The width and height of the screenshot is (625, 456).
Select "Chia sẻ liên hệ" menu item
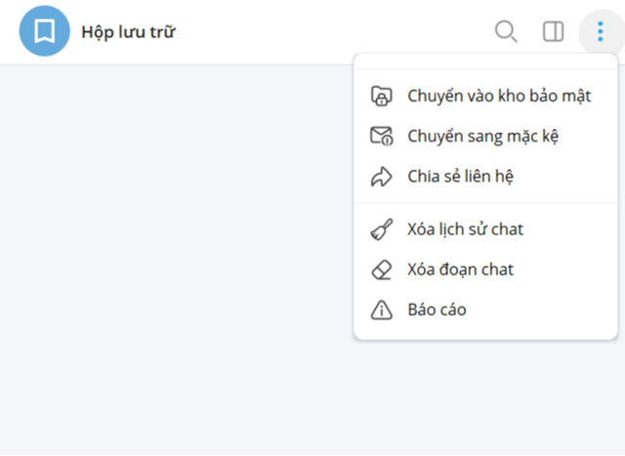tap(485, 177)
